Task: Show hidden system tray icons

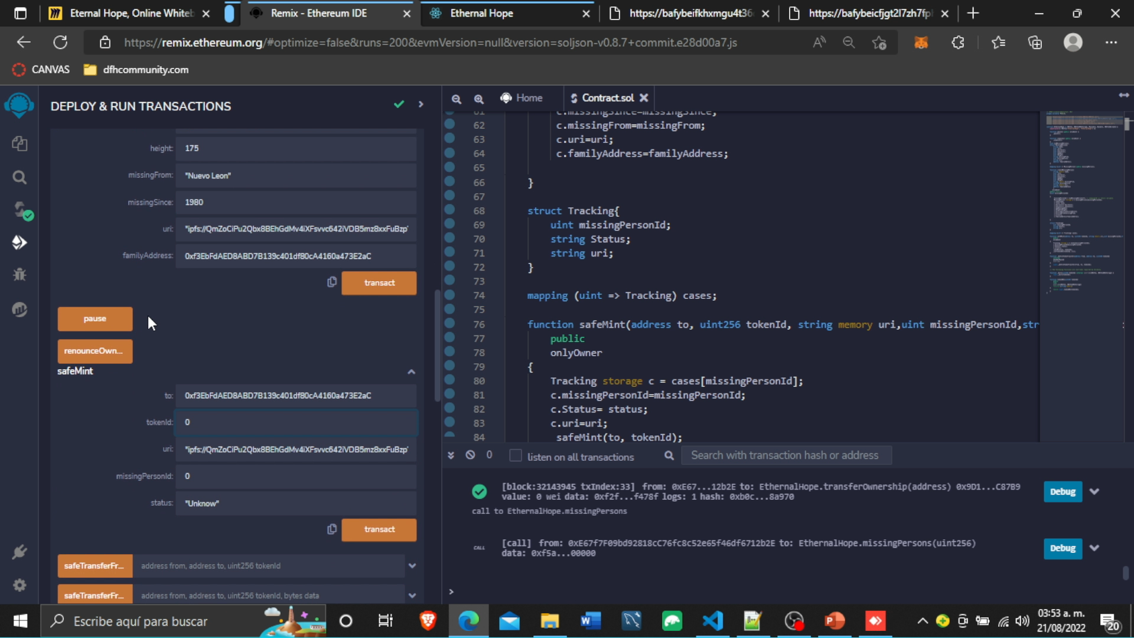Action: point(922,621)
